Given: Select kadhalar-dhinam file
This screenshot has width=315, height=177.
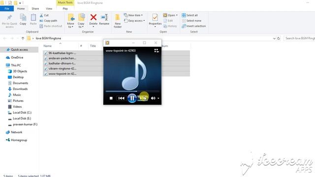Looking at the screenshot, I should pos(62,63).
